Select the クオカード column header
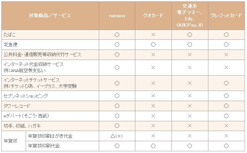 (153, 15)
